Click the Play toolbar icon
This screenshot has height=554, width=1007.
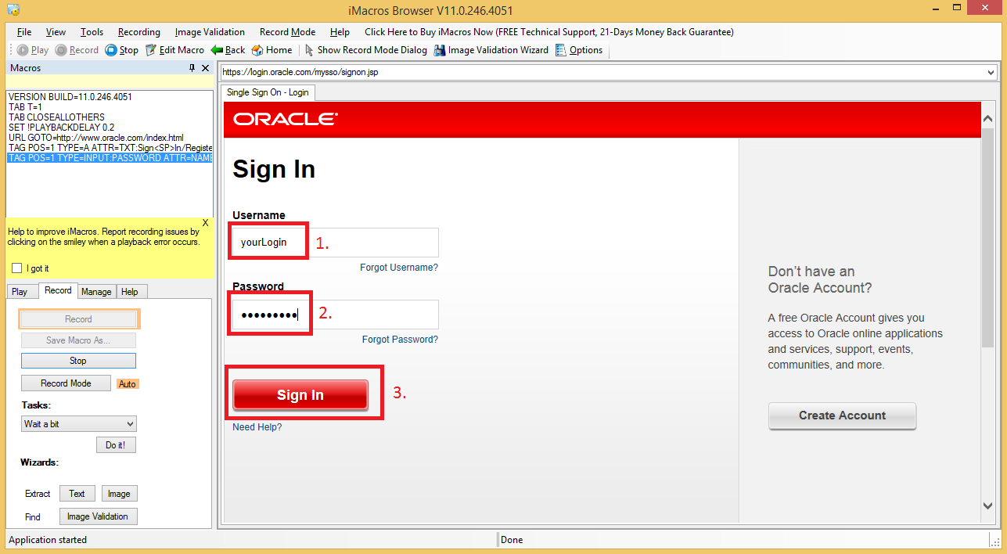(32, 50)
